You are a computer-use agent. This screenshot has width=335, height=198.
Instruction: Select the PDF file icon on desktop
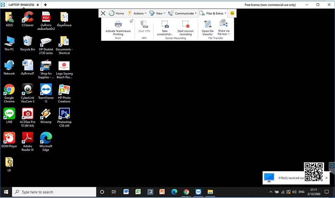click(x=46, y=21)
